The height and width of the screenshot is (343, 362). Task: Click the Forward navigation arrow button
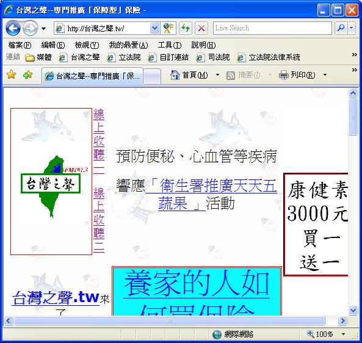point(31,29)
